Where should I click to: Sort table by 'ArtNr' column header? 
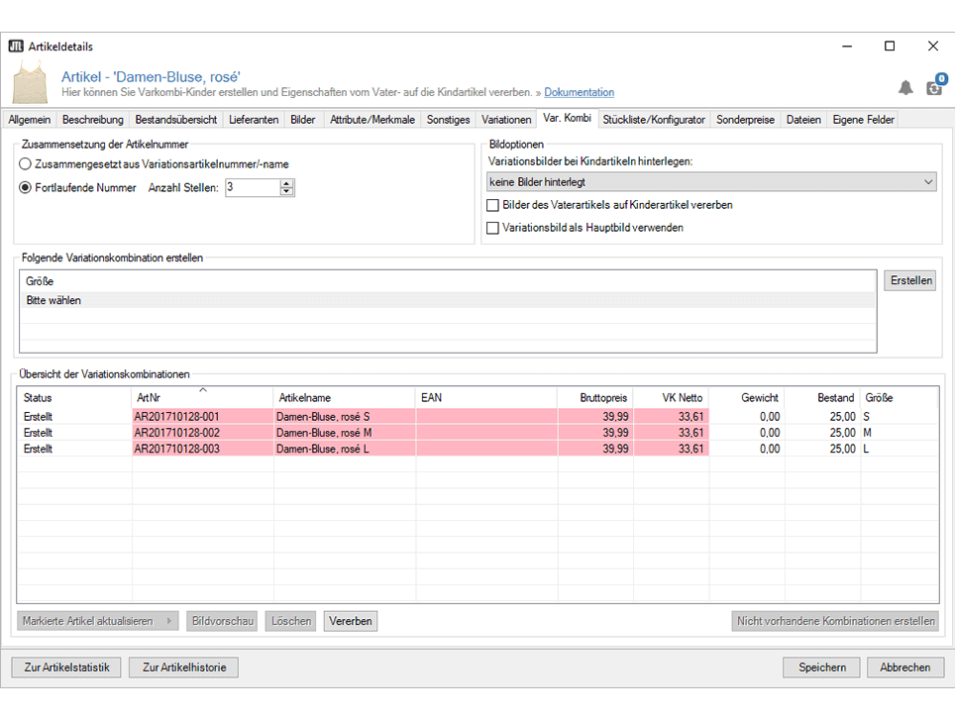click(202, 397)
